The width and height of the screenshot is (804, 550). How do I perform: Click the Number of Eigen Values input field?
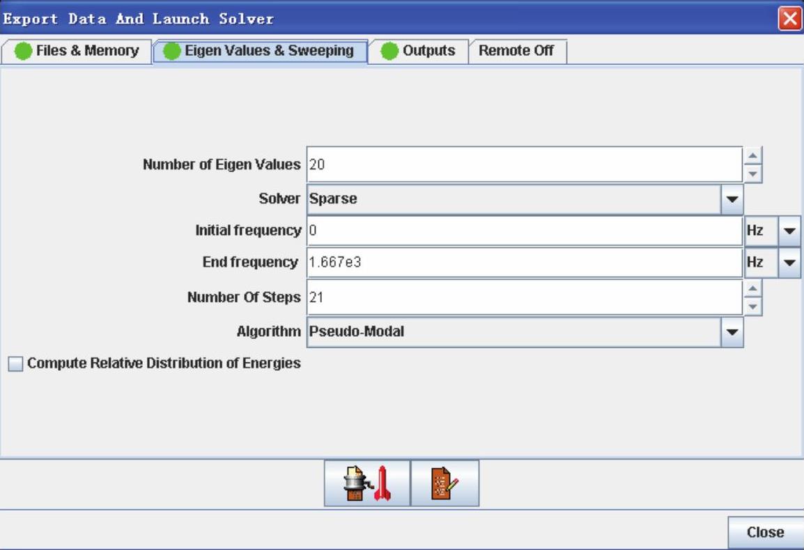click(524, 165)
